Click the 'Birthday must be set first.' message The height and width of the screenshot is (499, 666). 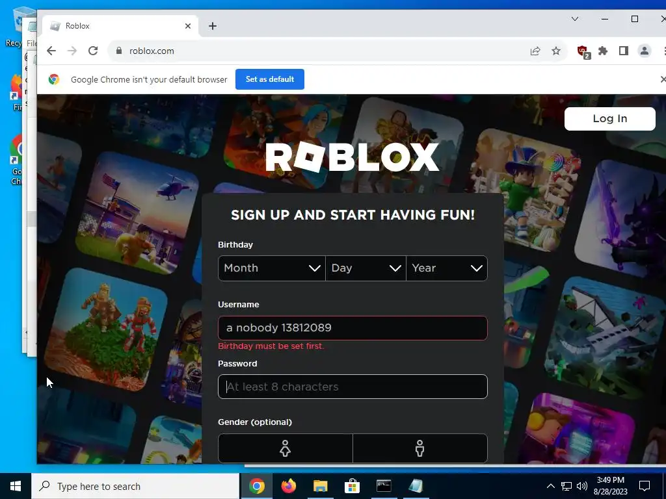click(271, 346)
